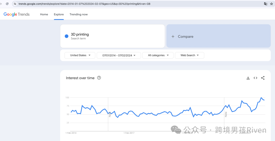Select the Explore tab
The width and height of the screenshot is (275, 141).
[x=59, y=14]
